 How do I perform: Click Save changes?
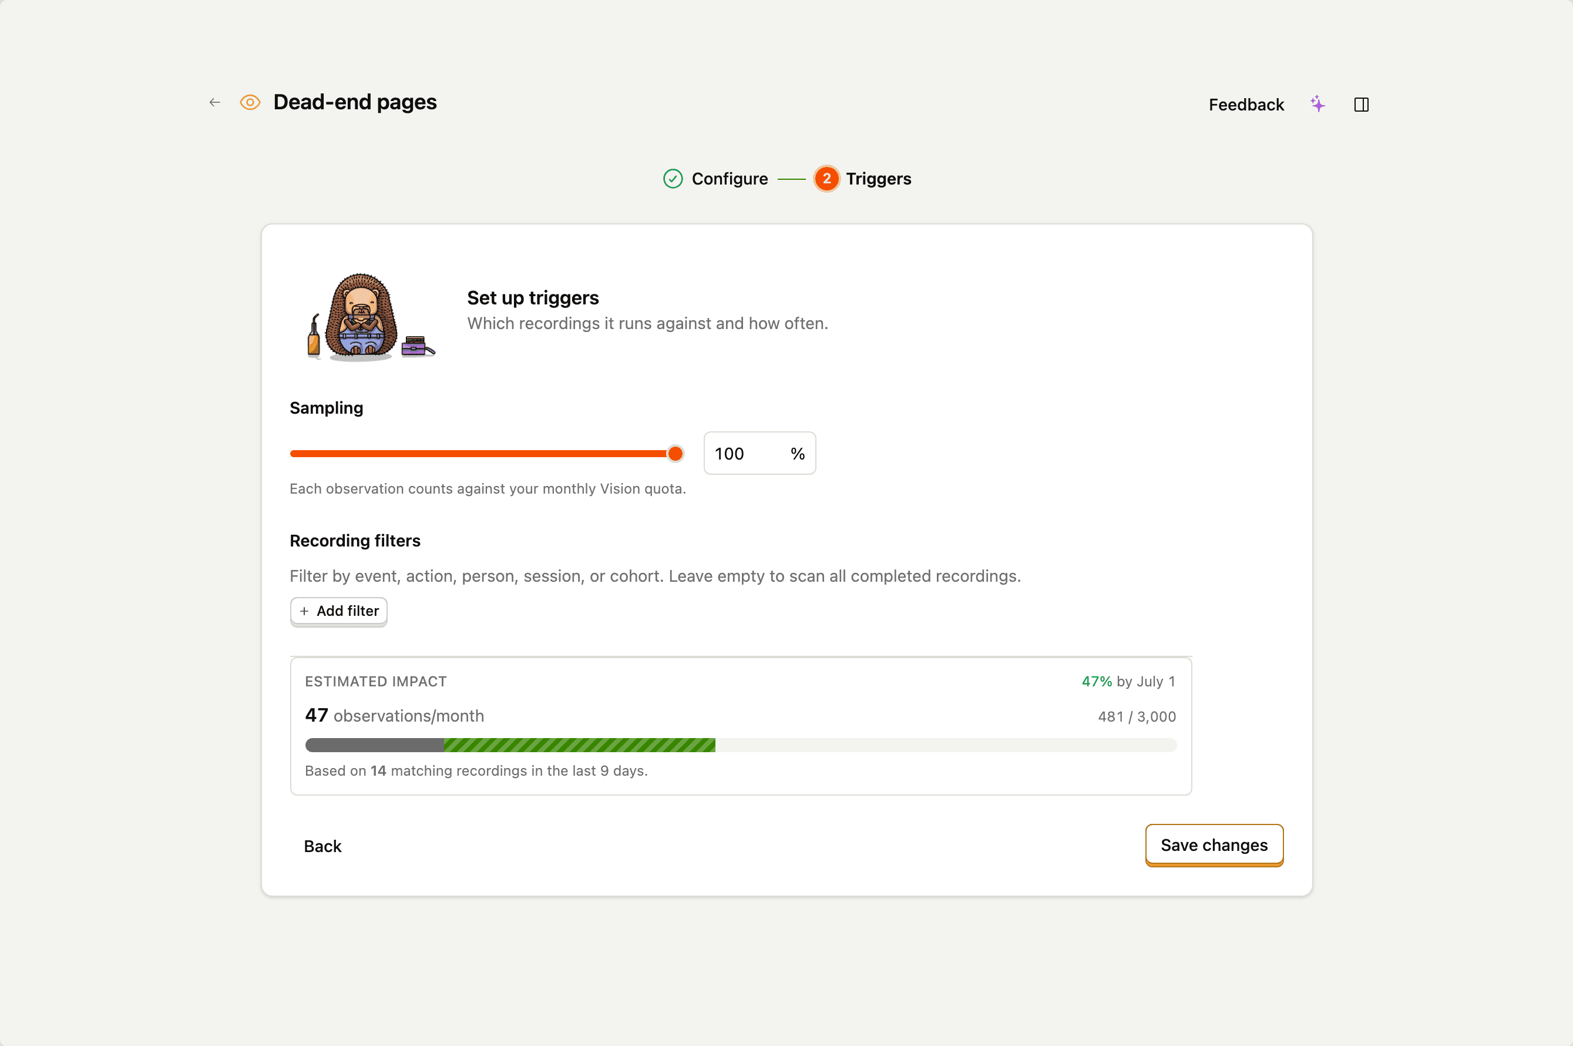(1214, 845)
